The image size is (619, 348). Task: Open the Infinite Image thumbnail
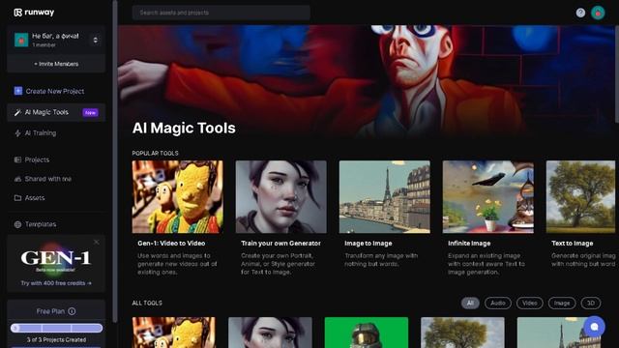pos(487,196)
